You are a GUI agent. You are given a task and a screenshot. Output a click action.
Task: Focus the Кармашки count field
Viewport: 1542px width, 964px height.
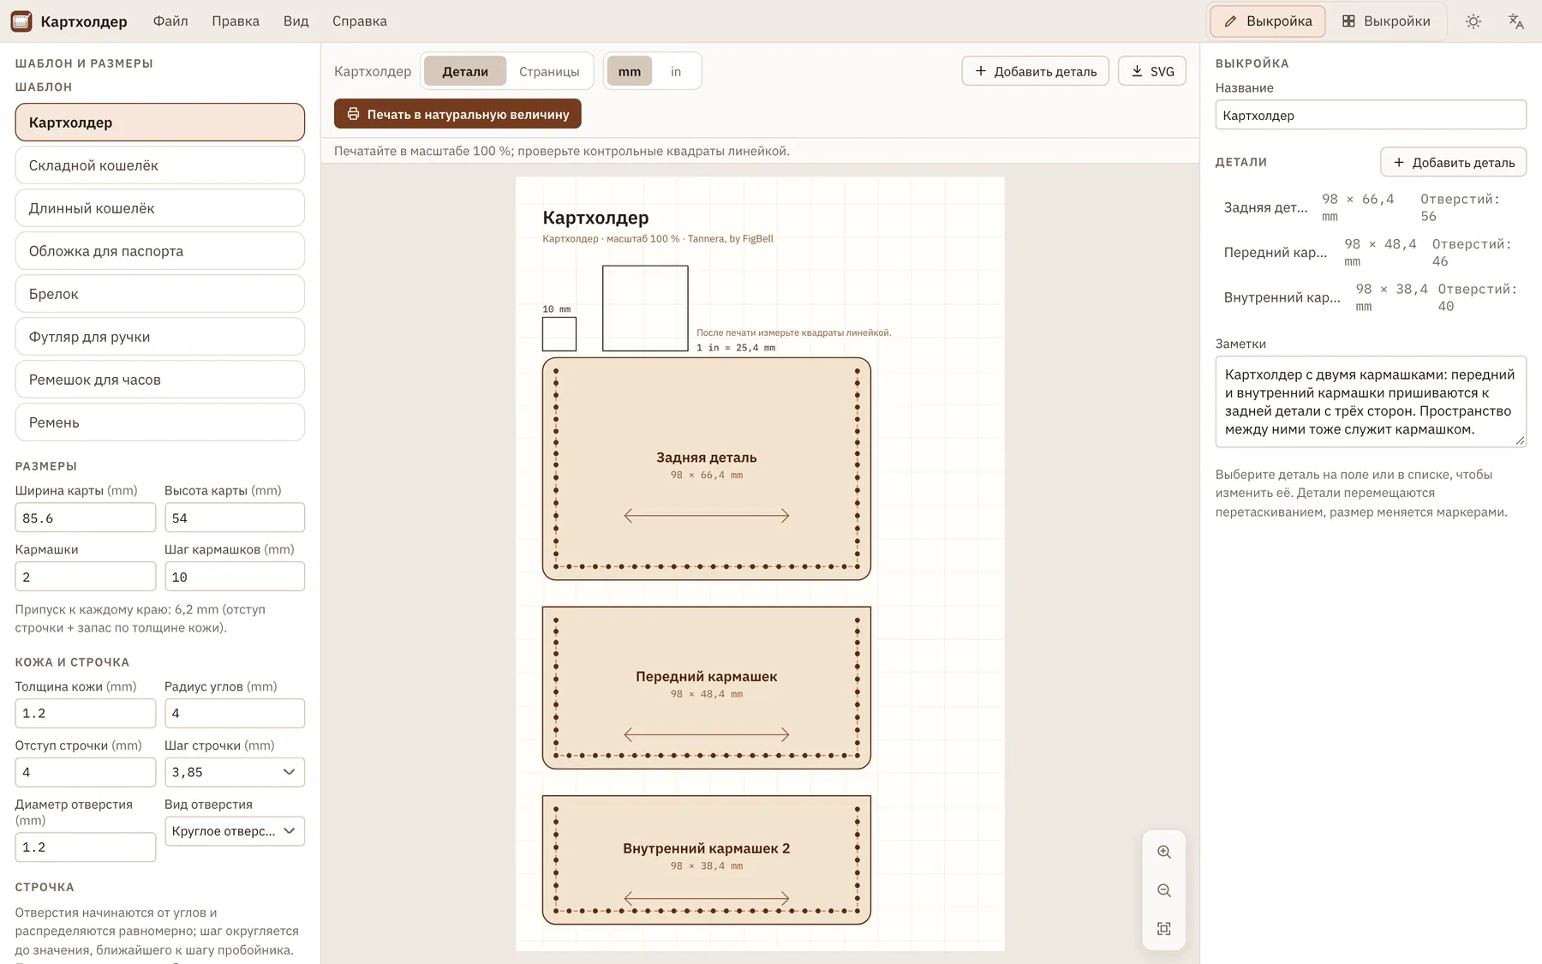86,577
